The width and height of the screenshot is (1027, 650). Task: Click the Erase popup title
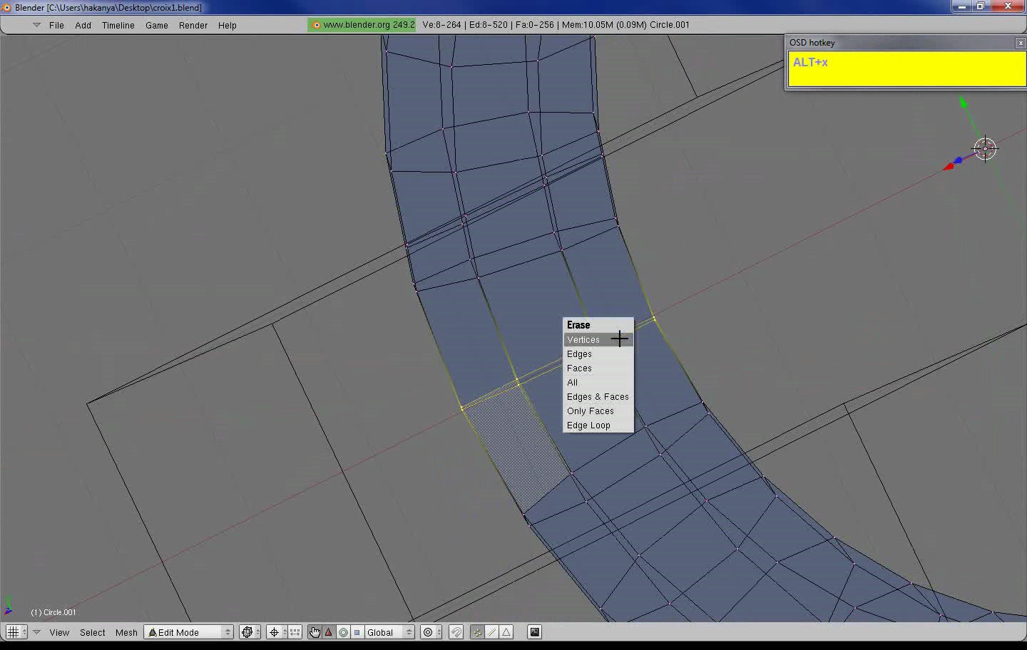point(578,325)
